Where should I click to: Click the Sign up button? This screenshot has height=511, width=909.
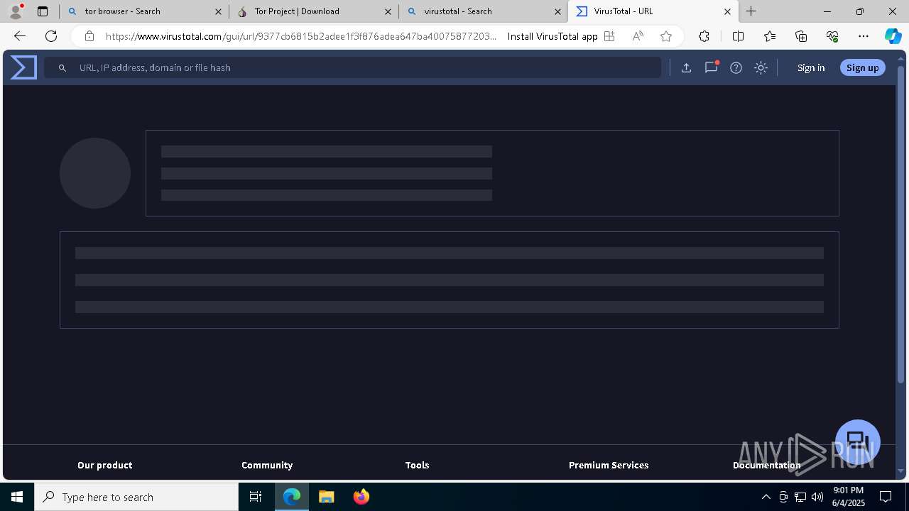863,67
